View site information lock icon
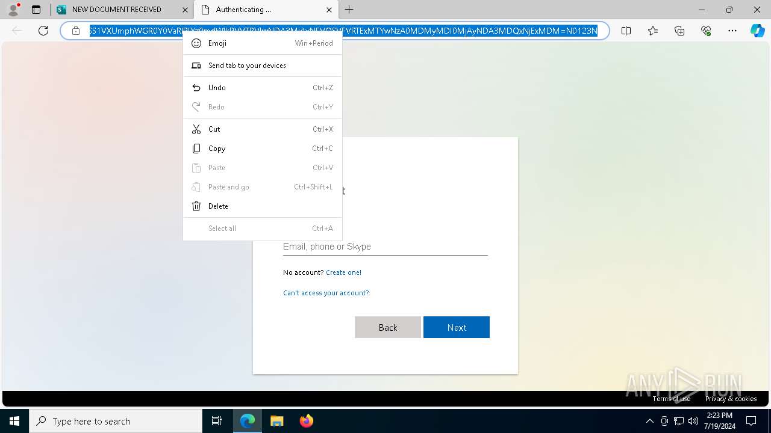The image size is (771, 433). (76, 31)
